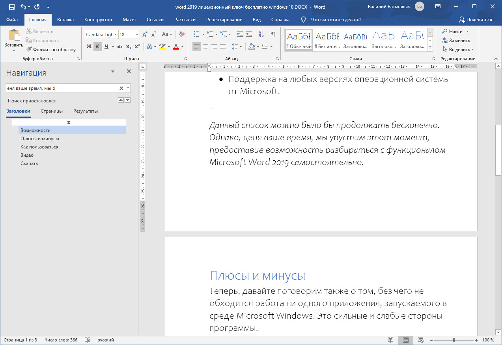Image resolution: width=502 pixels, height=345 pixels.
Task: Toggle bulleted list formatting
Action: pyautogui.click(x=196, y=34)
